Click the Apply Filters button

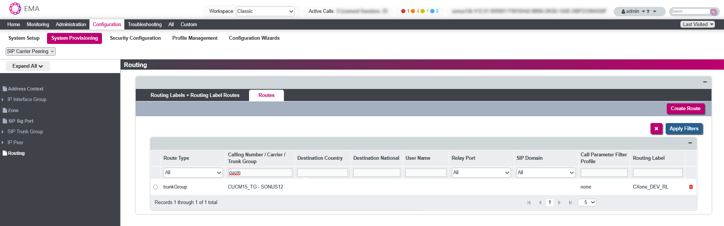click(683, 129)
